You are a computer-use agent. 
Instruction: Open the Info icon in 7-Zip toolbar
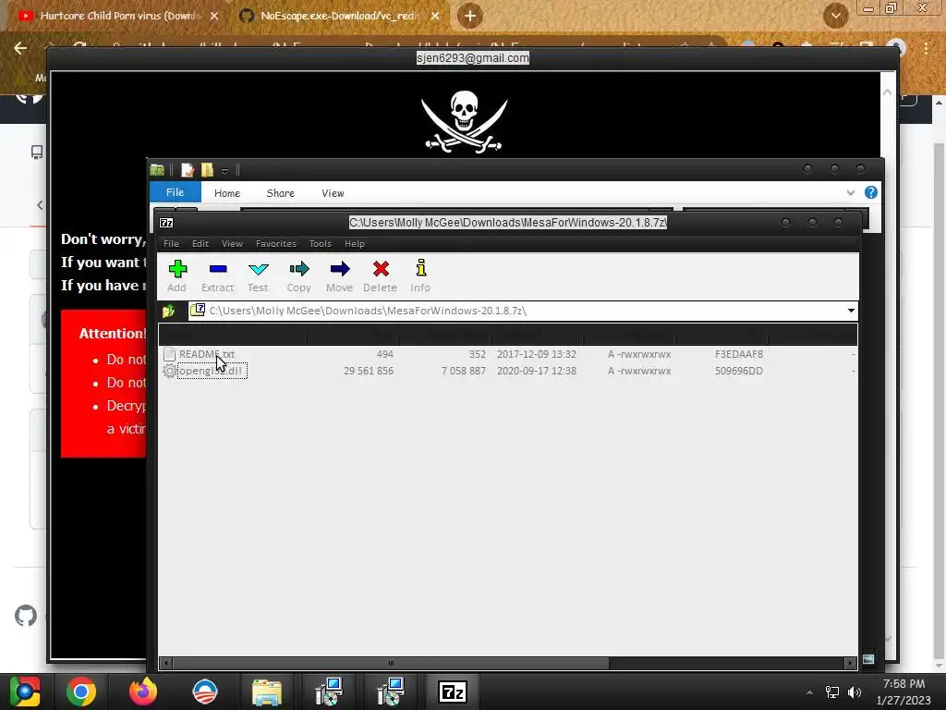420,275
